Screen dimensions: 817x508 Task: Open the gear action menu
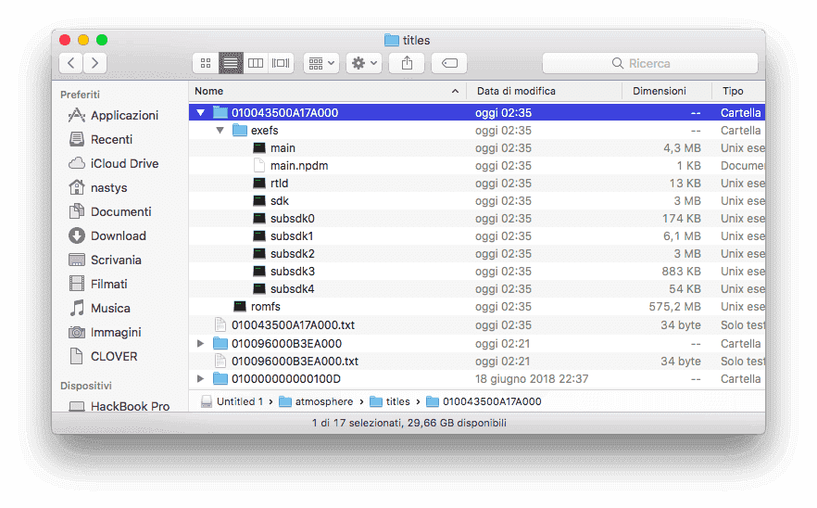pos(364,63)
